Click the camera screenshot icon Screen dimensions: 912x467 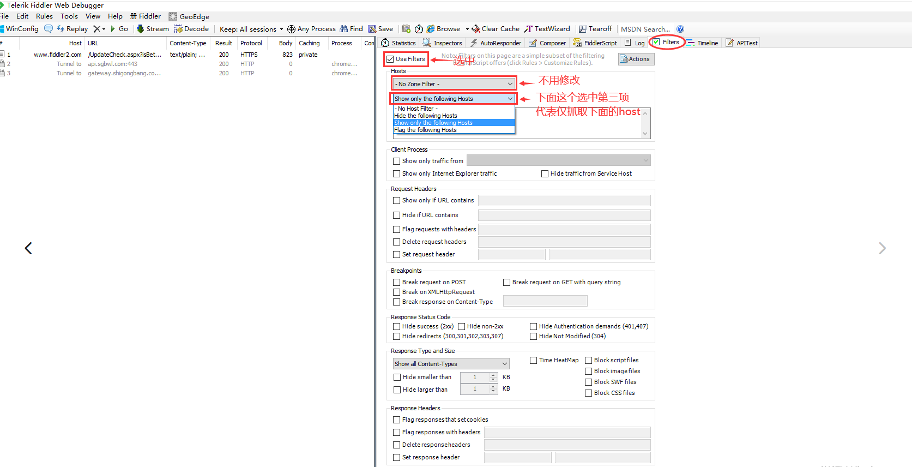(x=406, y=29)
